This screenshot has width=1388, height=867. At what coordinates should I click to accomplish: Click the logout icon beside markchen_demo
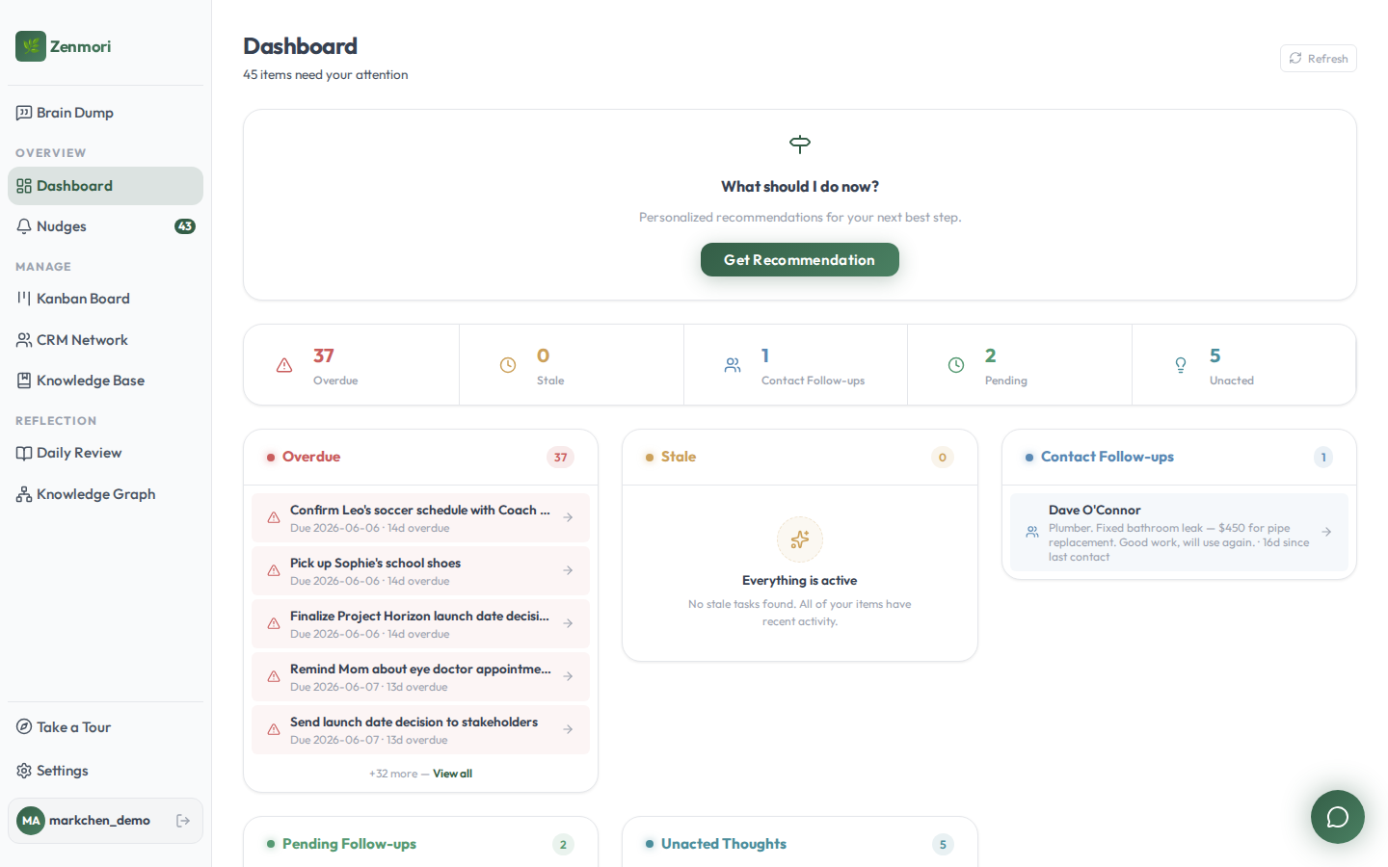183,821
